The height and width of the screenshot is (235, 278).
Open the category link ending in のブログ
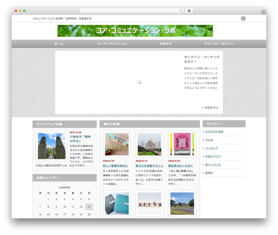[x=213, y=156]
